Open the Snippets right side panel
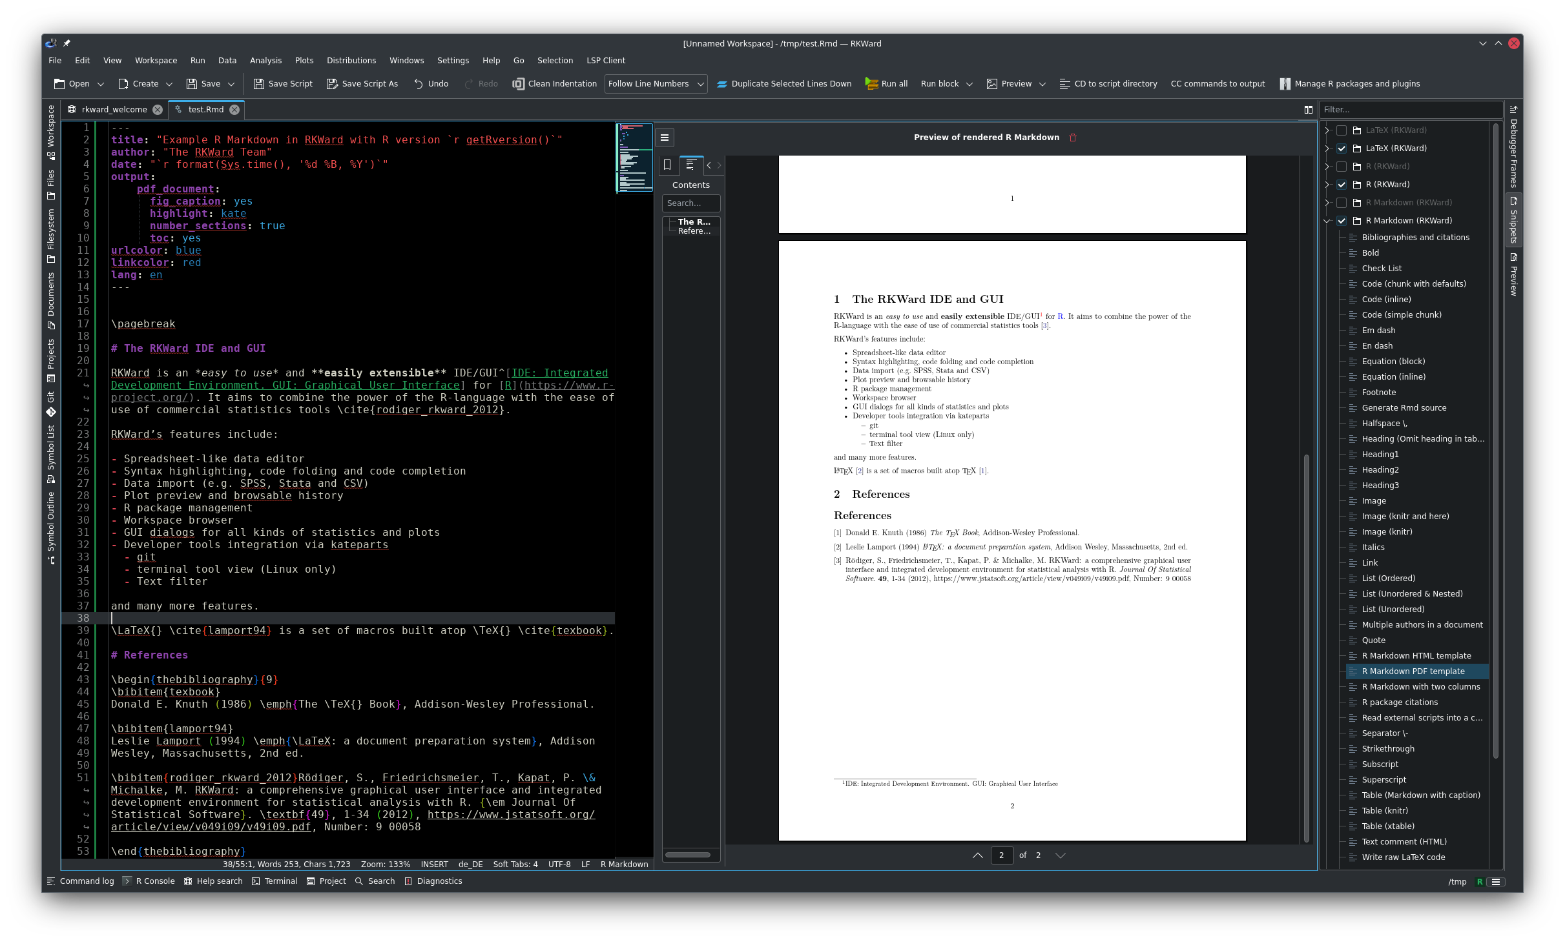Screen dimensions: 1565x942 pos(1513,220)
